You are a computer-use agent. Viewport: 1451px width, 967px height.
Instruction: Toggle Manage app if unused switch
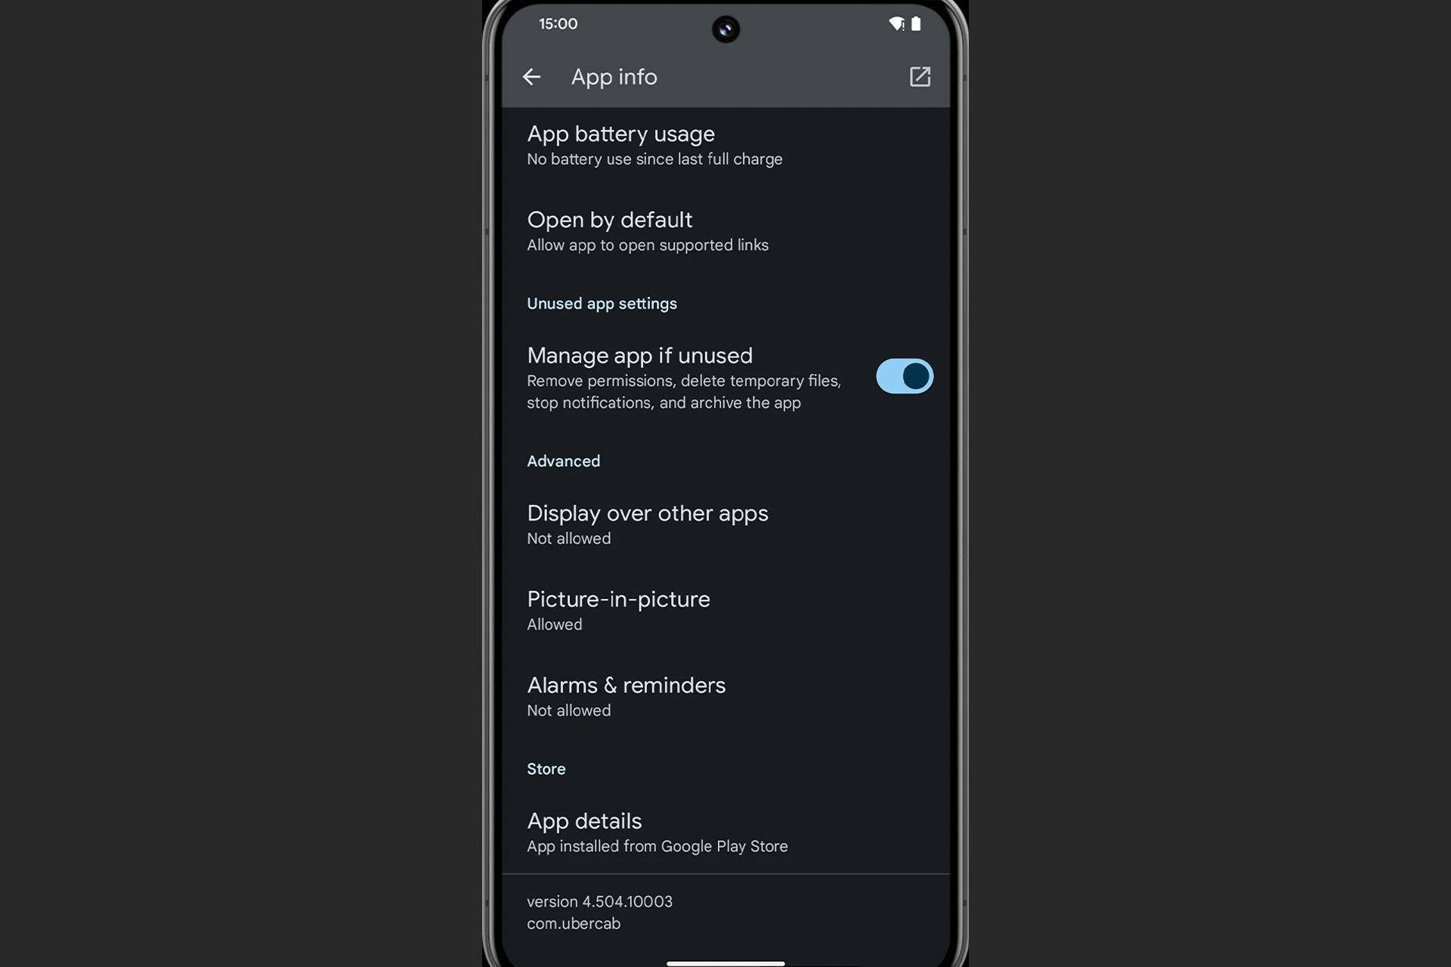click(905, 375)
